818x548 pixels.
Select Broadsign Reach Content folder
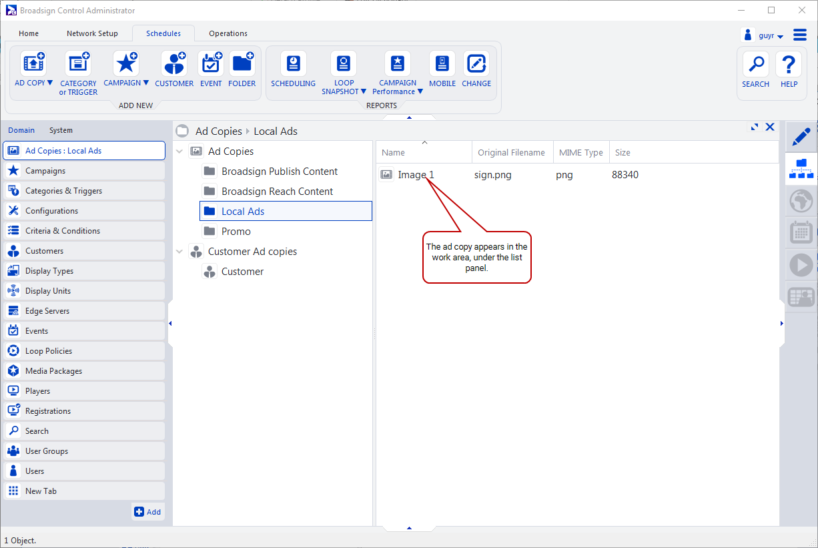point(278,192)
